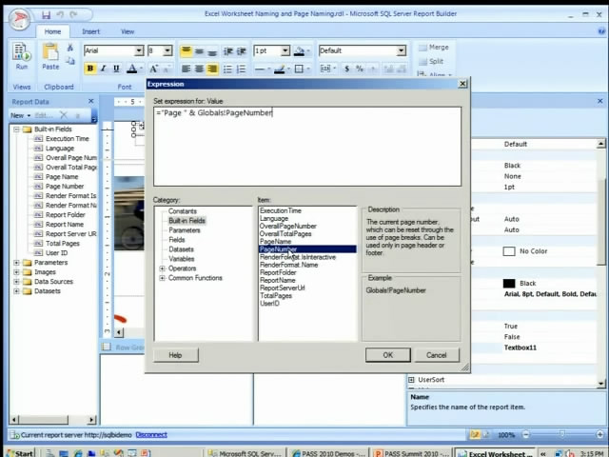Click the percent format icon

[360, 69]
